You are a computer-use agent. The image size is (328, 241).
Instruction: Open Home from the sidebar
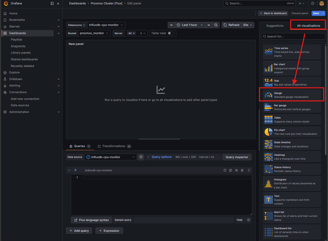13,13
